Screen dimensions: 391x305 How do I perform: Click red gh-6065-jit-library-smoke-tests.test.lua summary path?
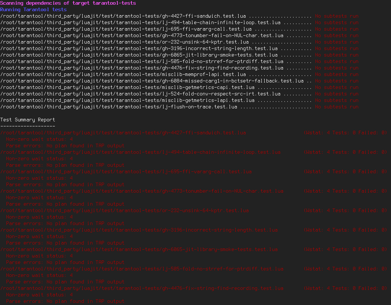(139, 249)
